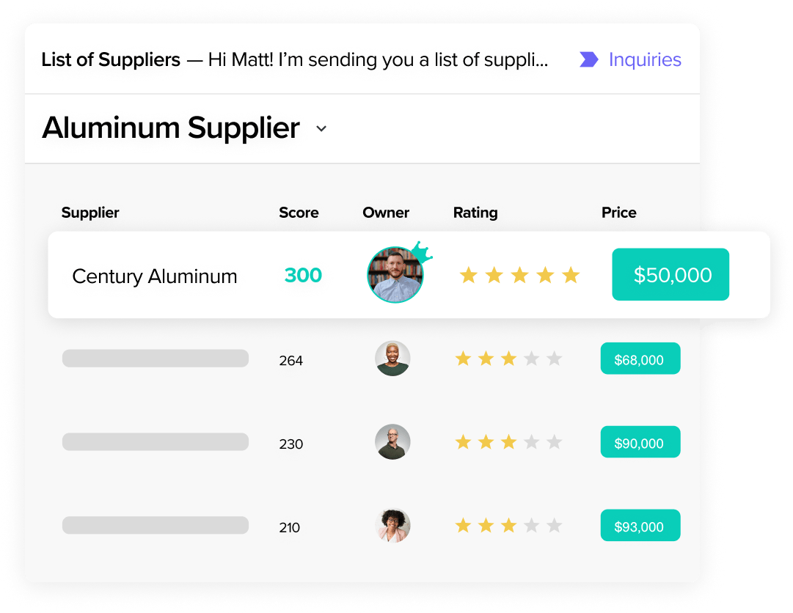
Task: Click the owner avatar for score 210
Action: coord(392,525)
